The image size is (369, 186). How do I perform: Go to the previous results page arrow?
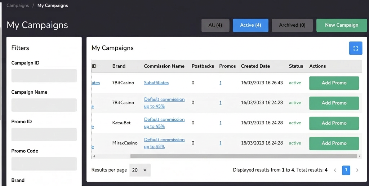335,170
